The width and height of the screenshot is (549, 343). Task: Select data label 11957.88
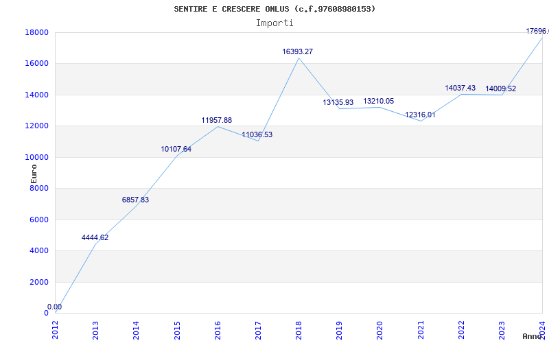click(x=216, y=121)
